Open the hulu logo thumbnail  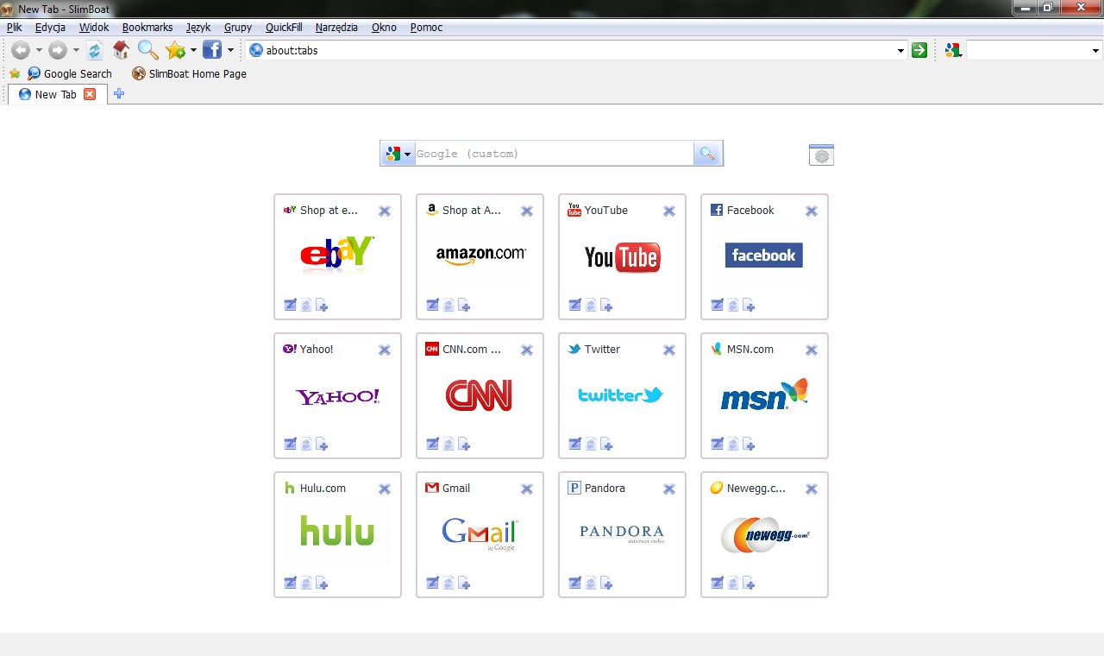337,531
